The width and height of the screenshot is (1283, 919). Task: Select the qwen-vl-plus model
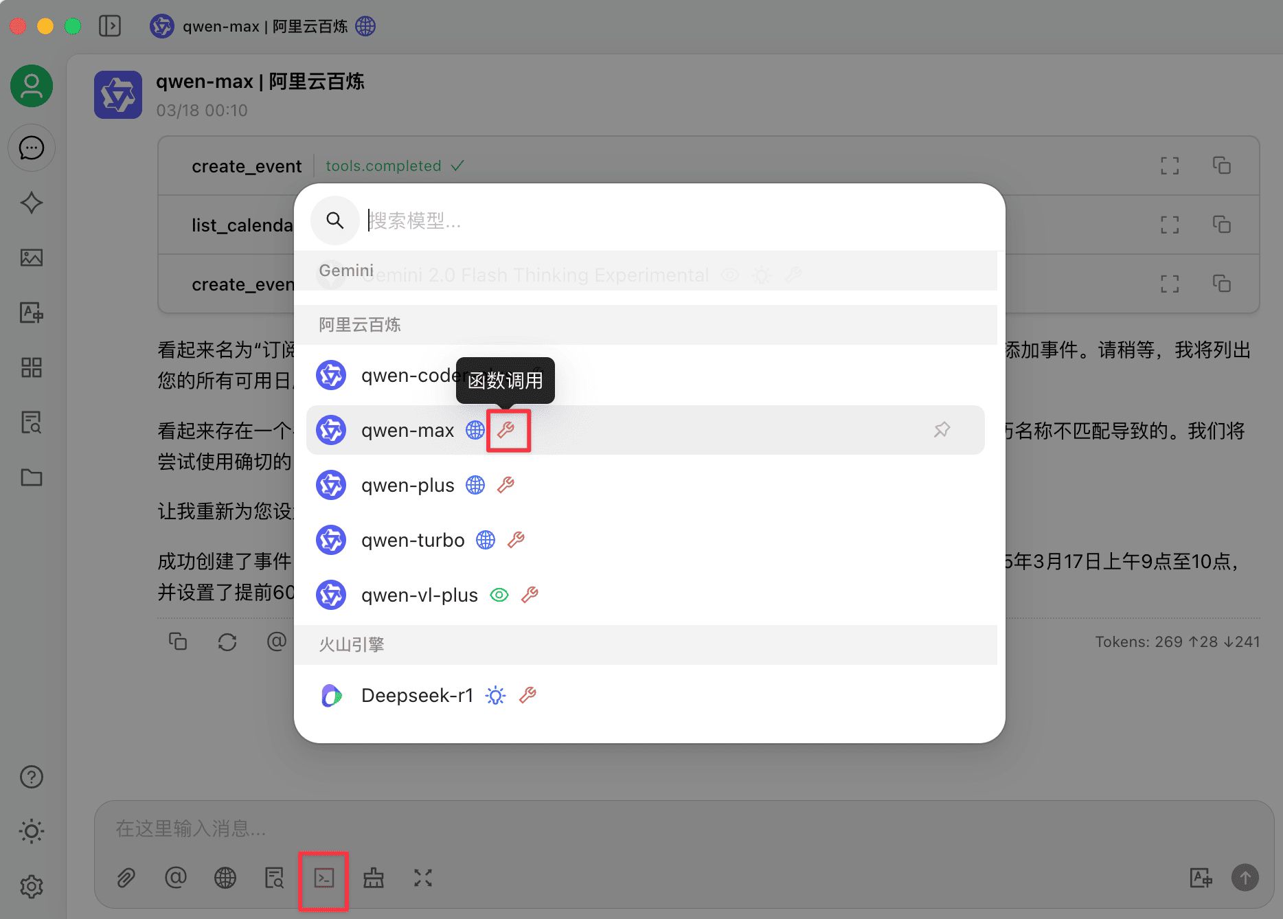coord(646,595)
